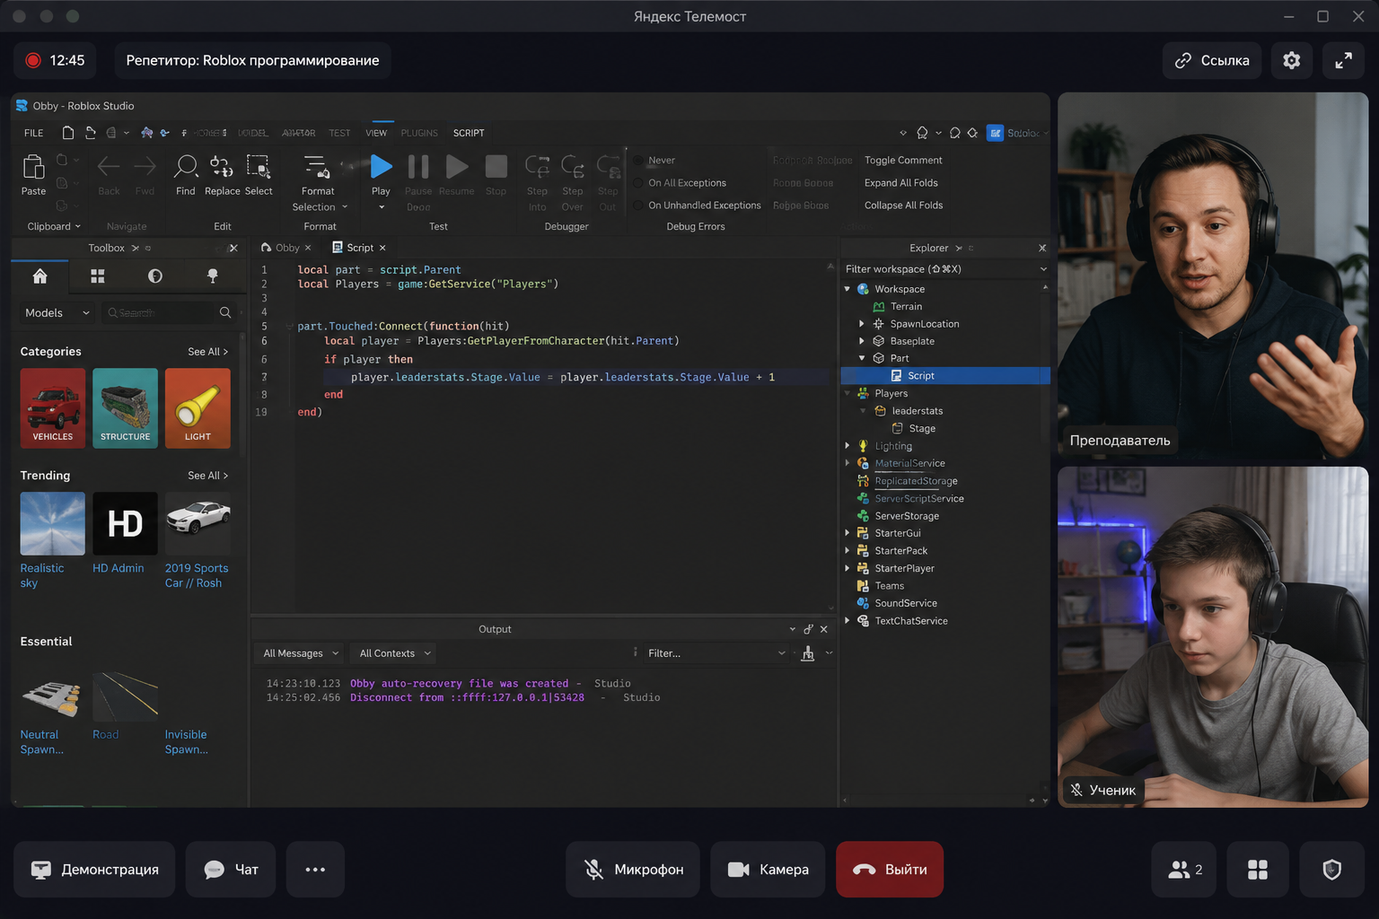
Task: Switch to the PLUGINS ribbon tab
Action: [419, 133]
